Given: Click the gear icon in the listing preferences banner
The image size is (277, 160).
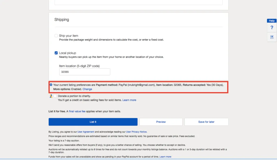Looking at the screenshot, I should (51, 85).
